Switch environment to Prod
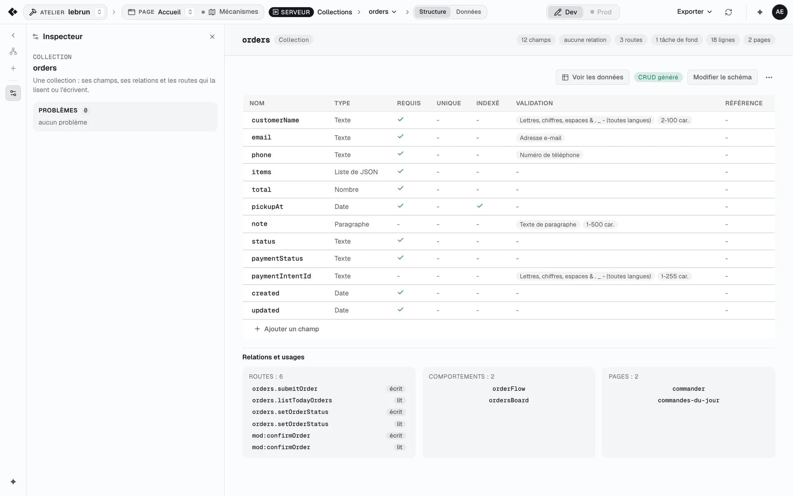 click(601, 12)
